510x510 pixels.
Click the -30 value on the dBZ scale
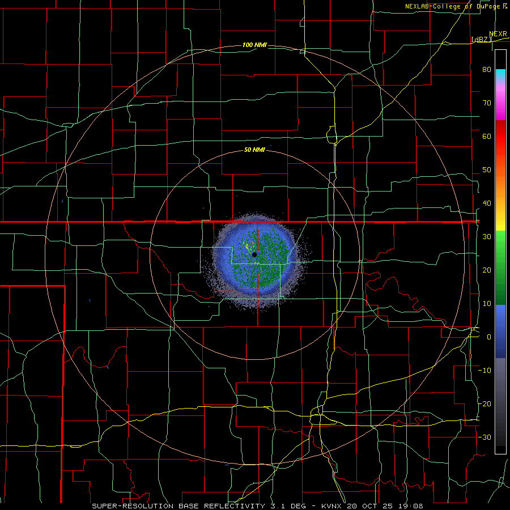484,437
